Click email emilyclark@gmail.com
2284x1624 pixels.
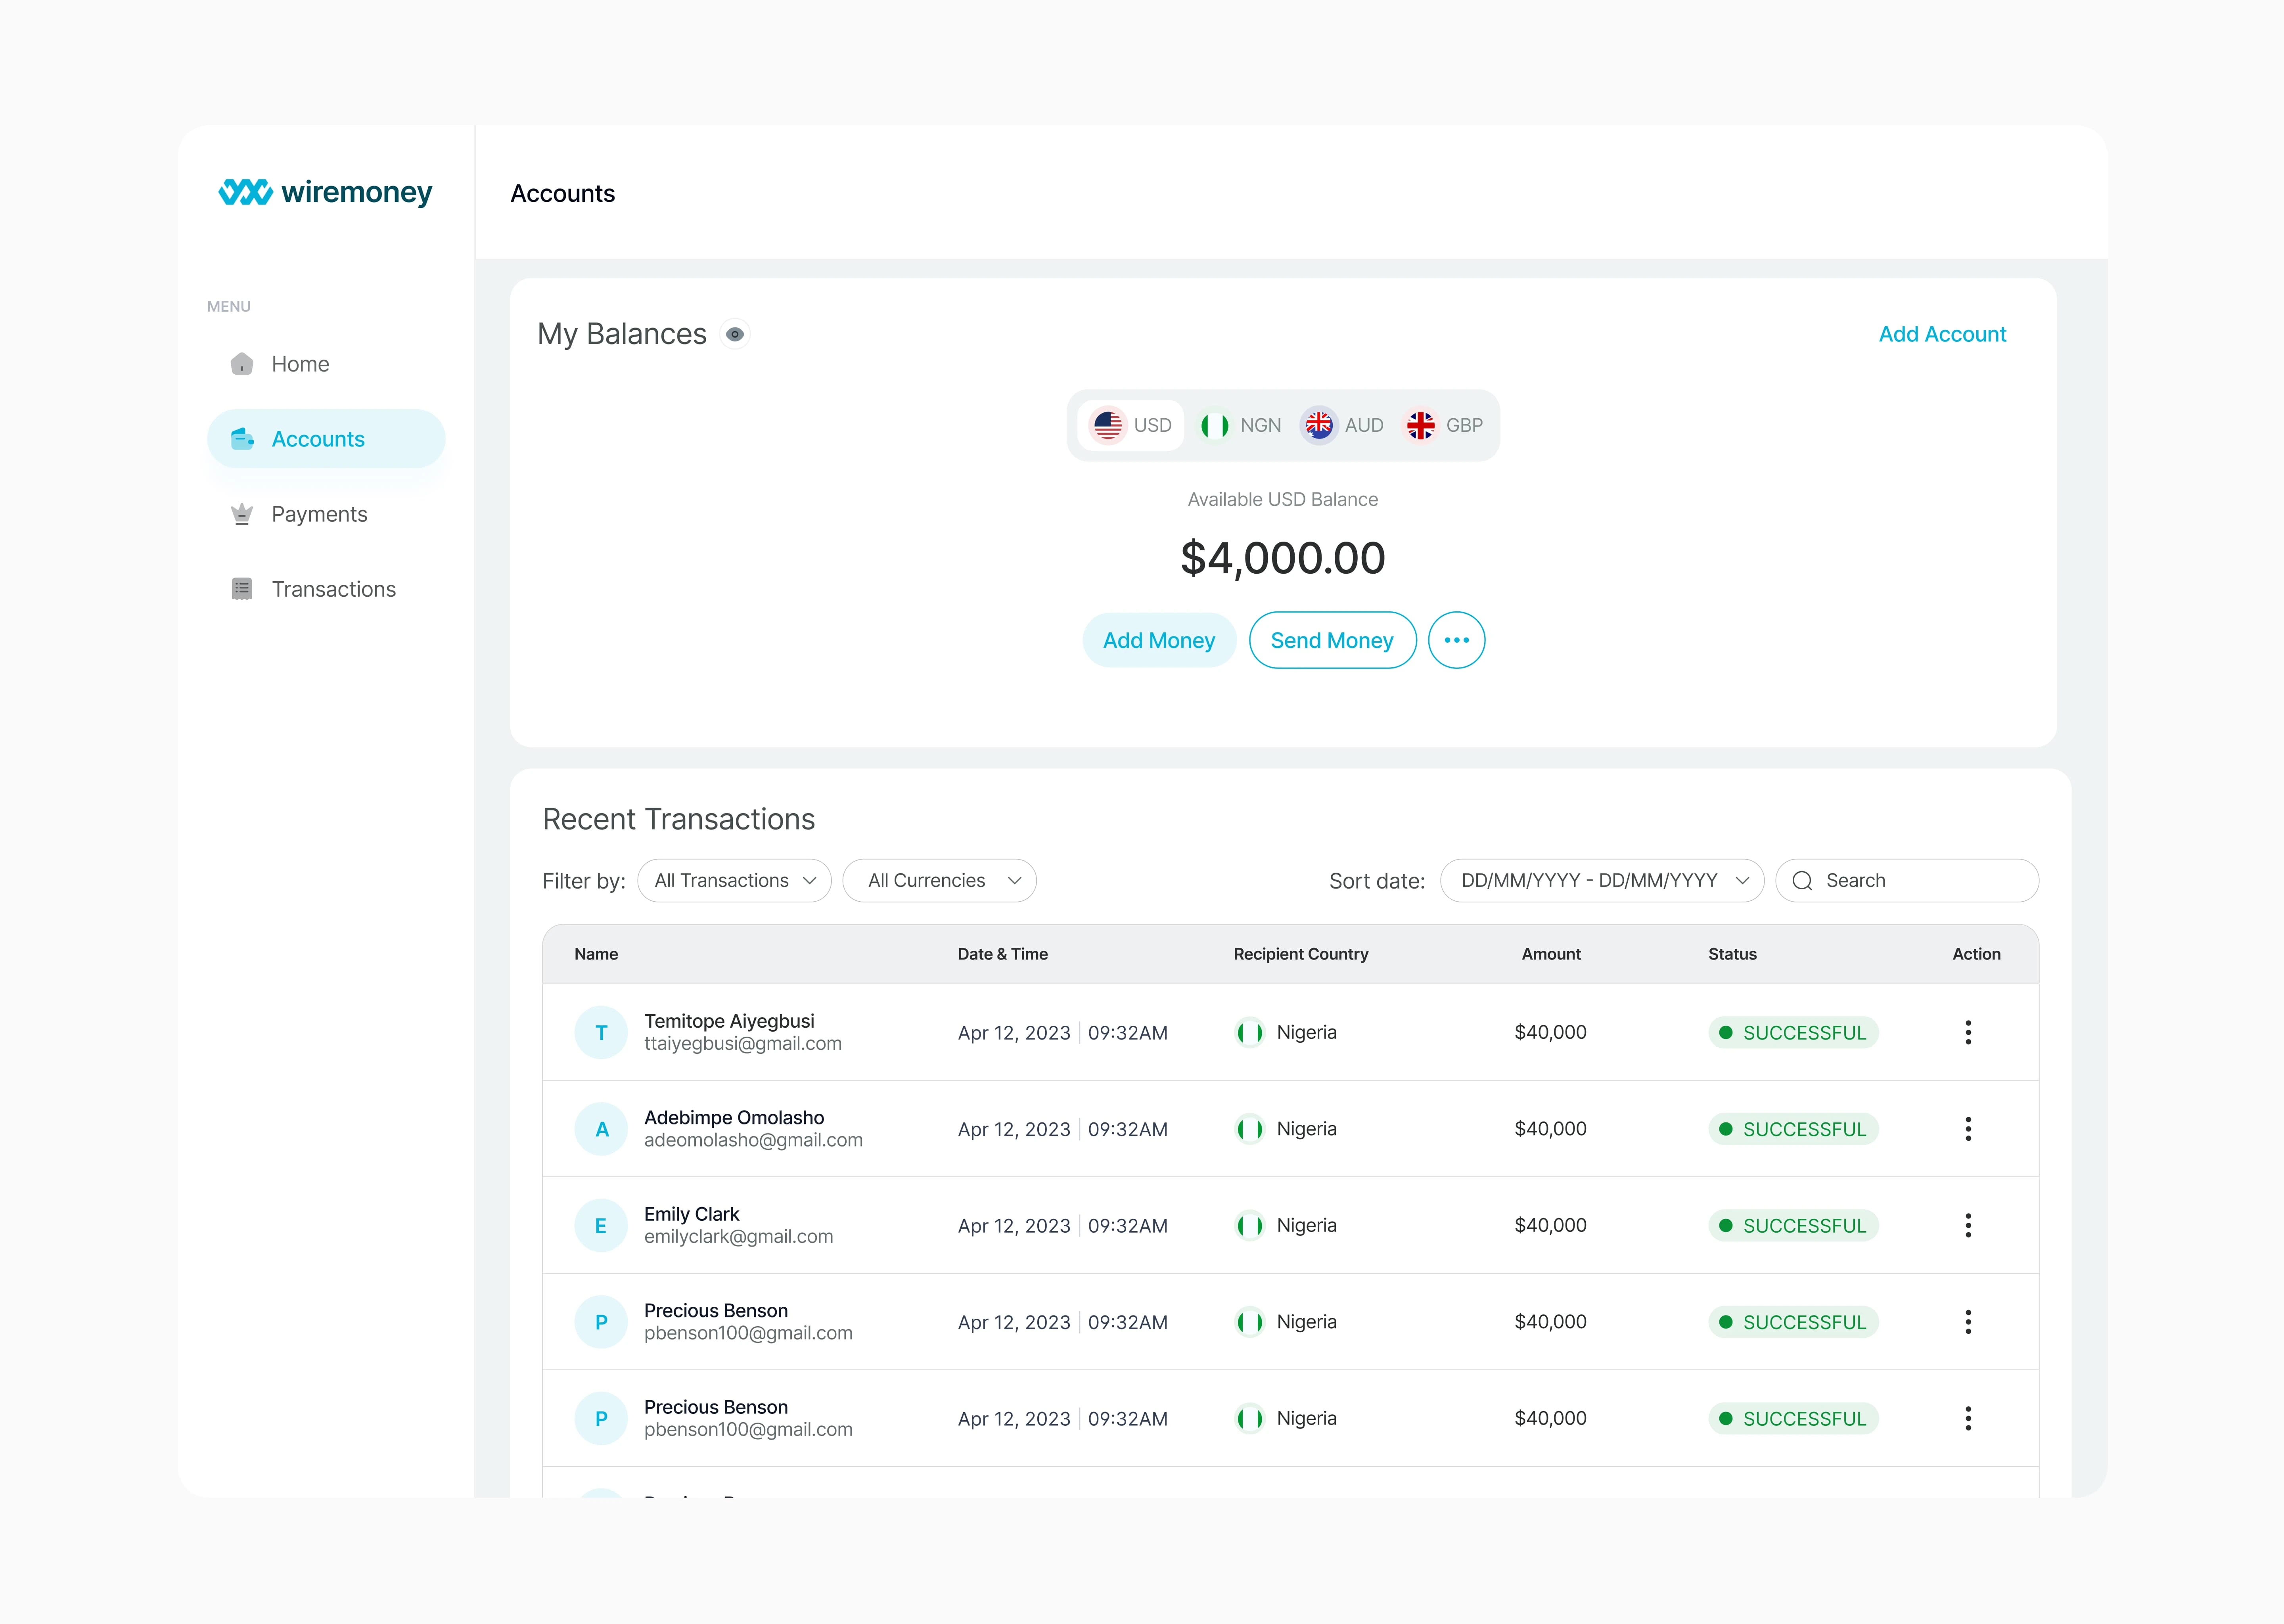pos(738,1237)
